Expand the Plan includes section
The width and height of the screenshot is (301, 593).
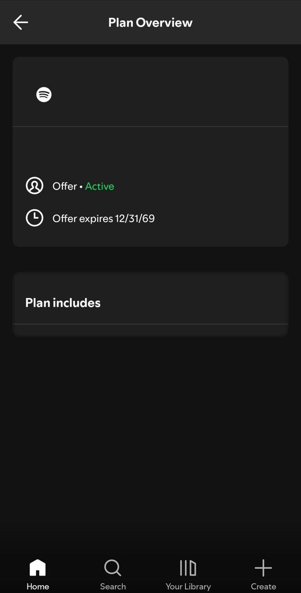click(63, 303)
